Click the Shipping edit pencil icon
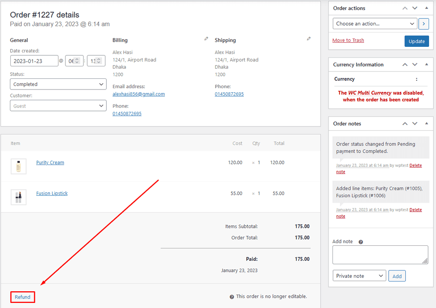 pos(308,39)
